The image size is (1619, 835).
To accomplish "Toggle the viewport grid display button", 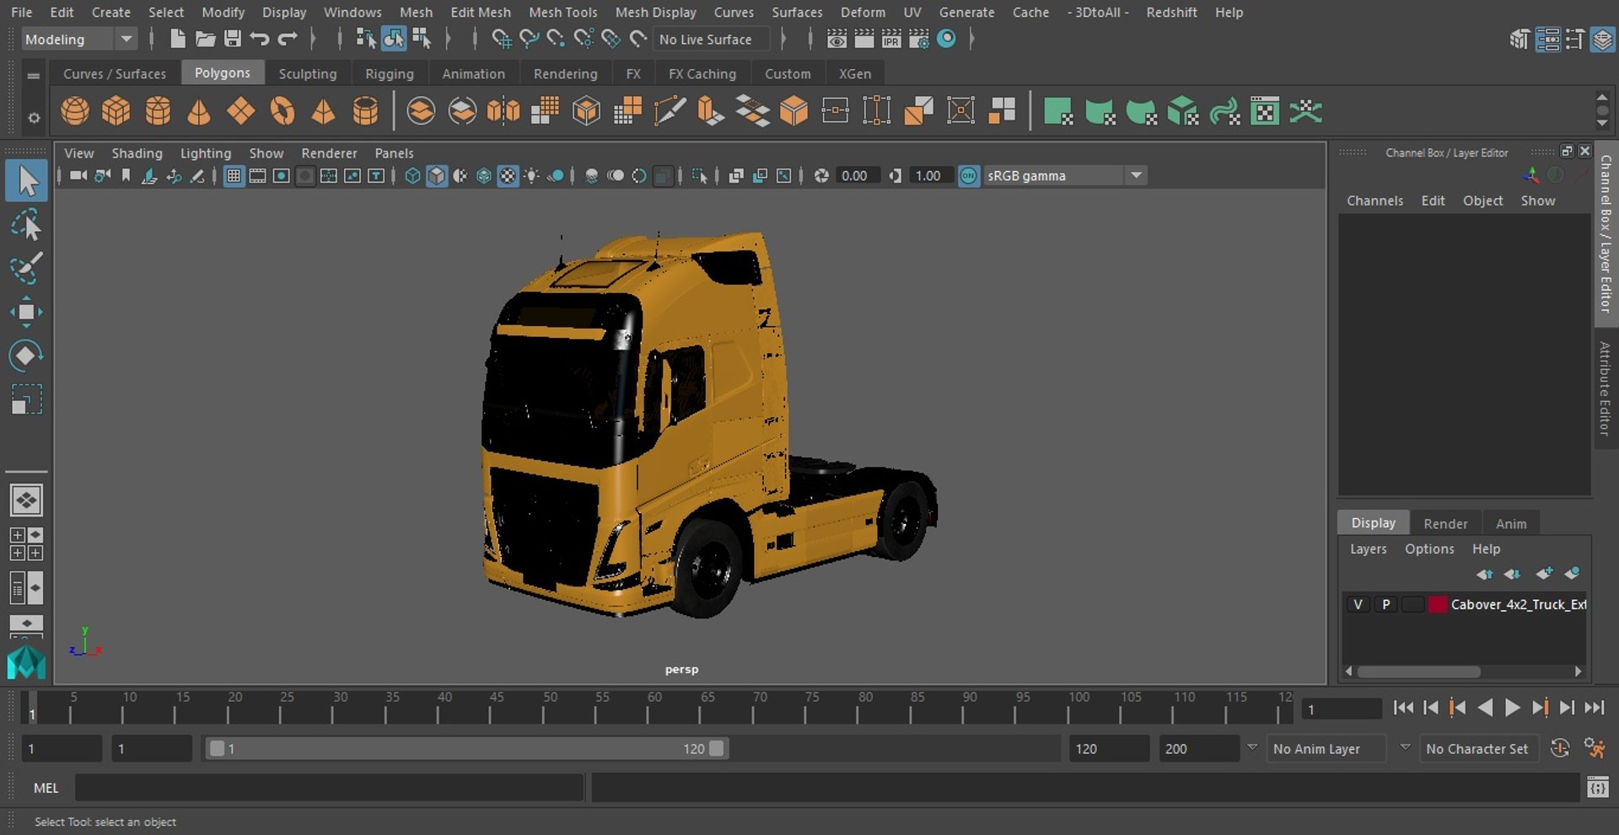I will (x=234, y=175).
